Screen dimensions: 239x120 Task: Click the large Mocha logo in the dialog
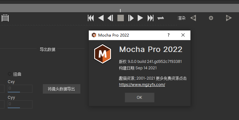point(102,54)
